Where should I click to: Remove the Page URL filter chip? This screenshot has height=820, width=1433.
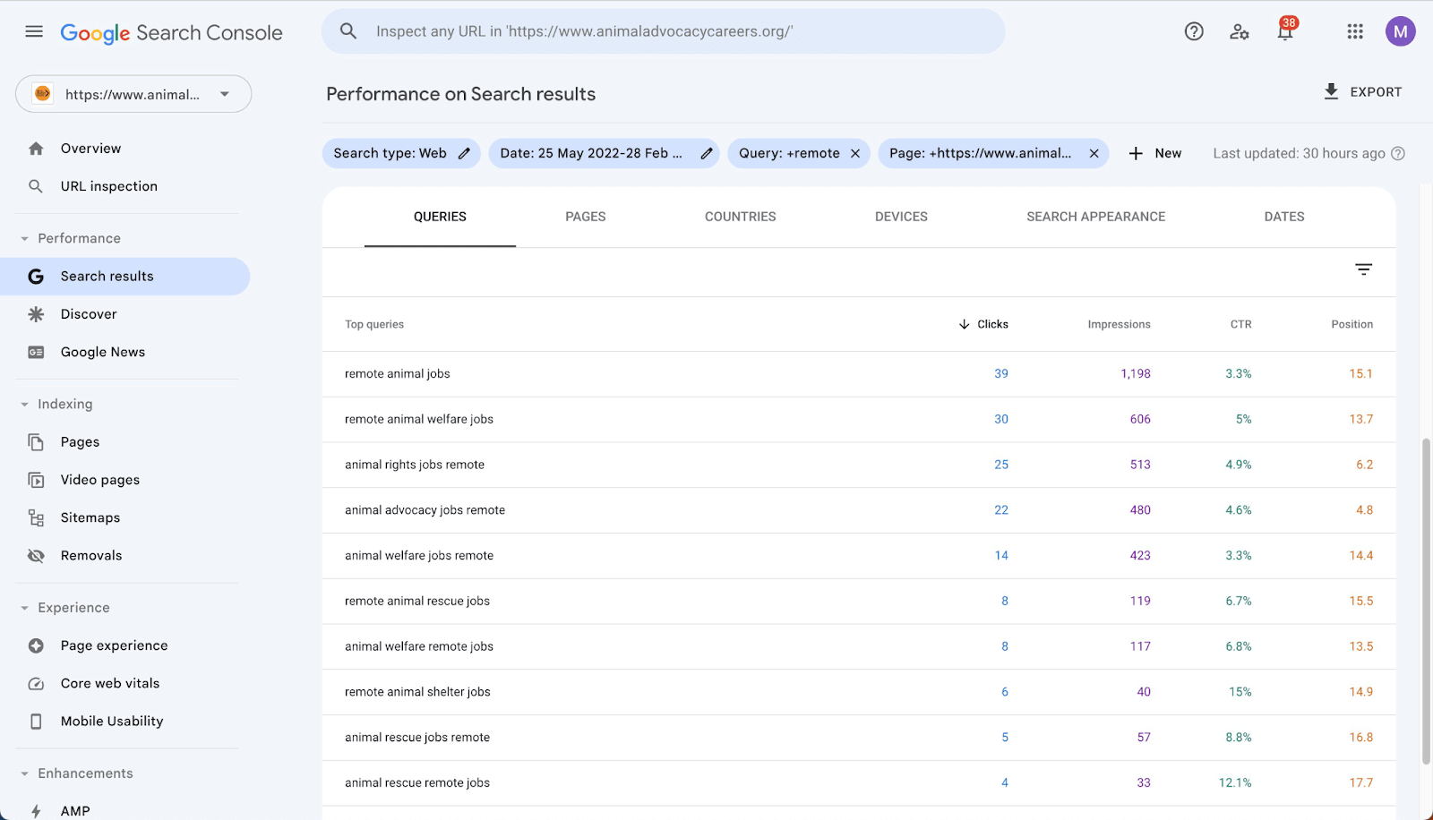1094,153
